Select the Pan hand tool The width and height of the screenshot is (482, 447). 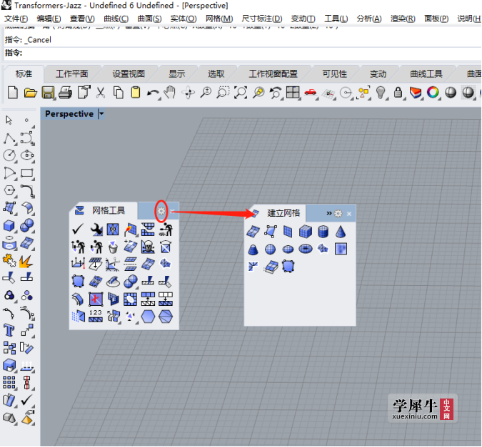[x=170, y=93]
